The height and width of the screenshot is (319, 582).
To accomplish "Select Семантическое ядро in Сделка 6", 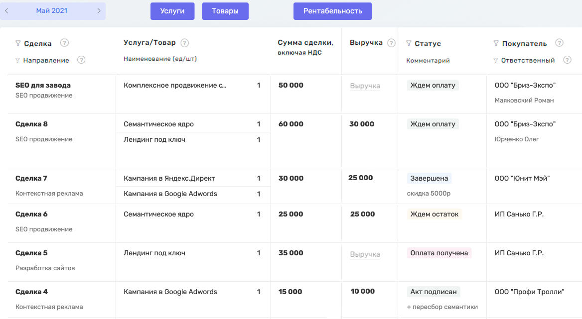I will [158, 214].
